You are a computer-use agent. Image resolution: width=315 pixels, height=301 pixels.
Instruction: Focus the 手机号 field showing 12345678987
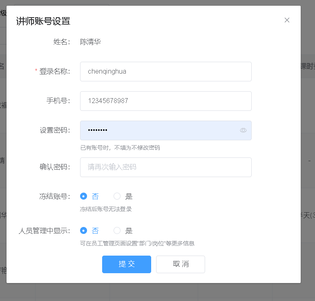coord(165,101)
